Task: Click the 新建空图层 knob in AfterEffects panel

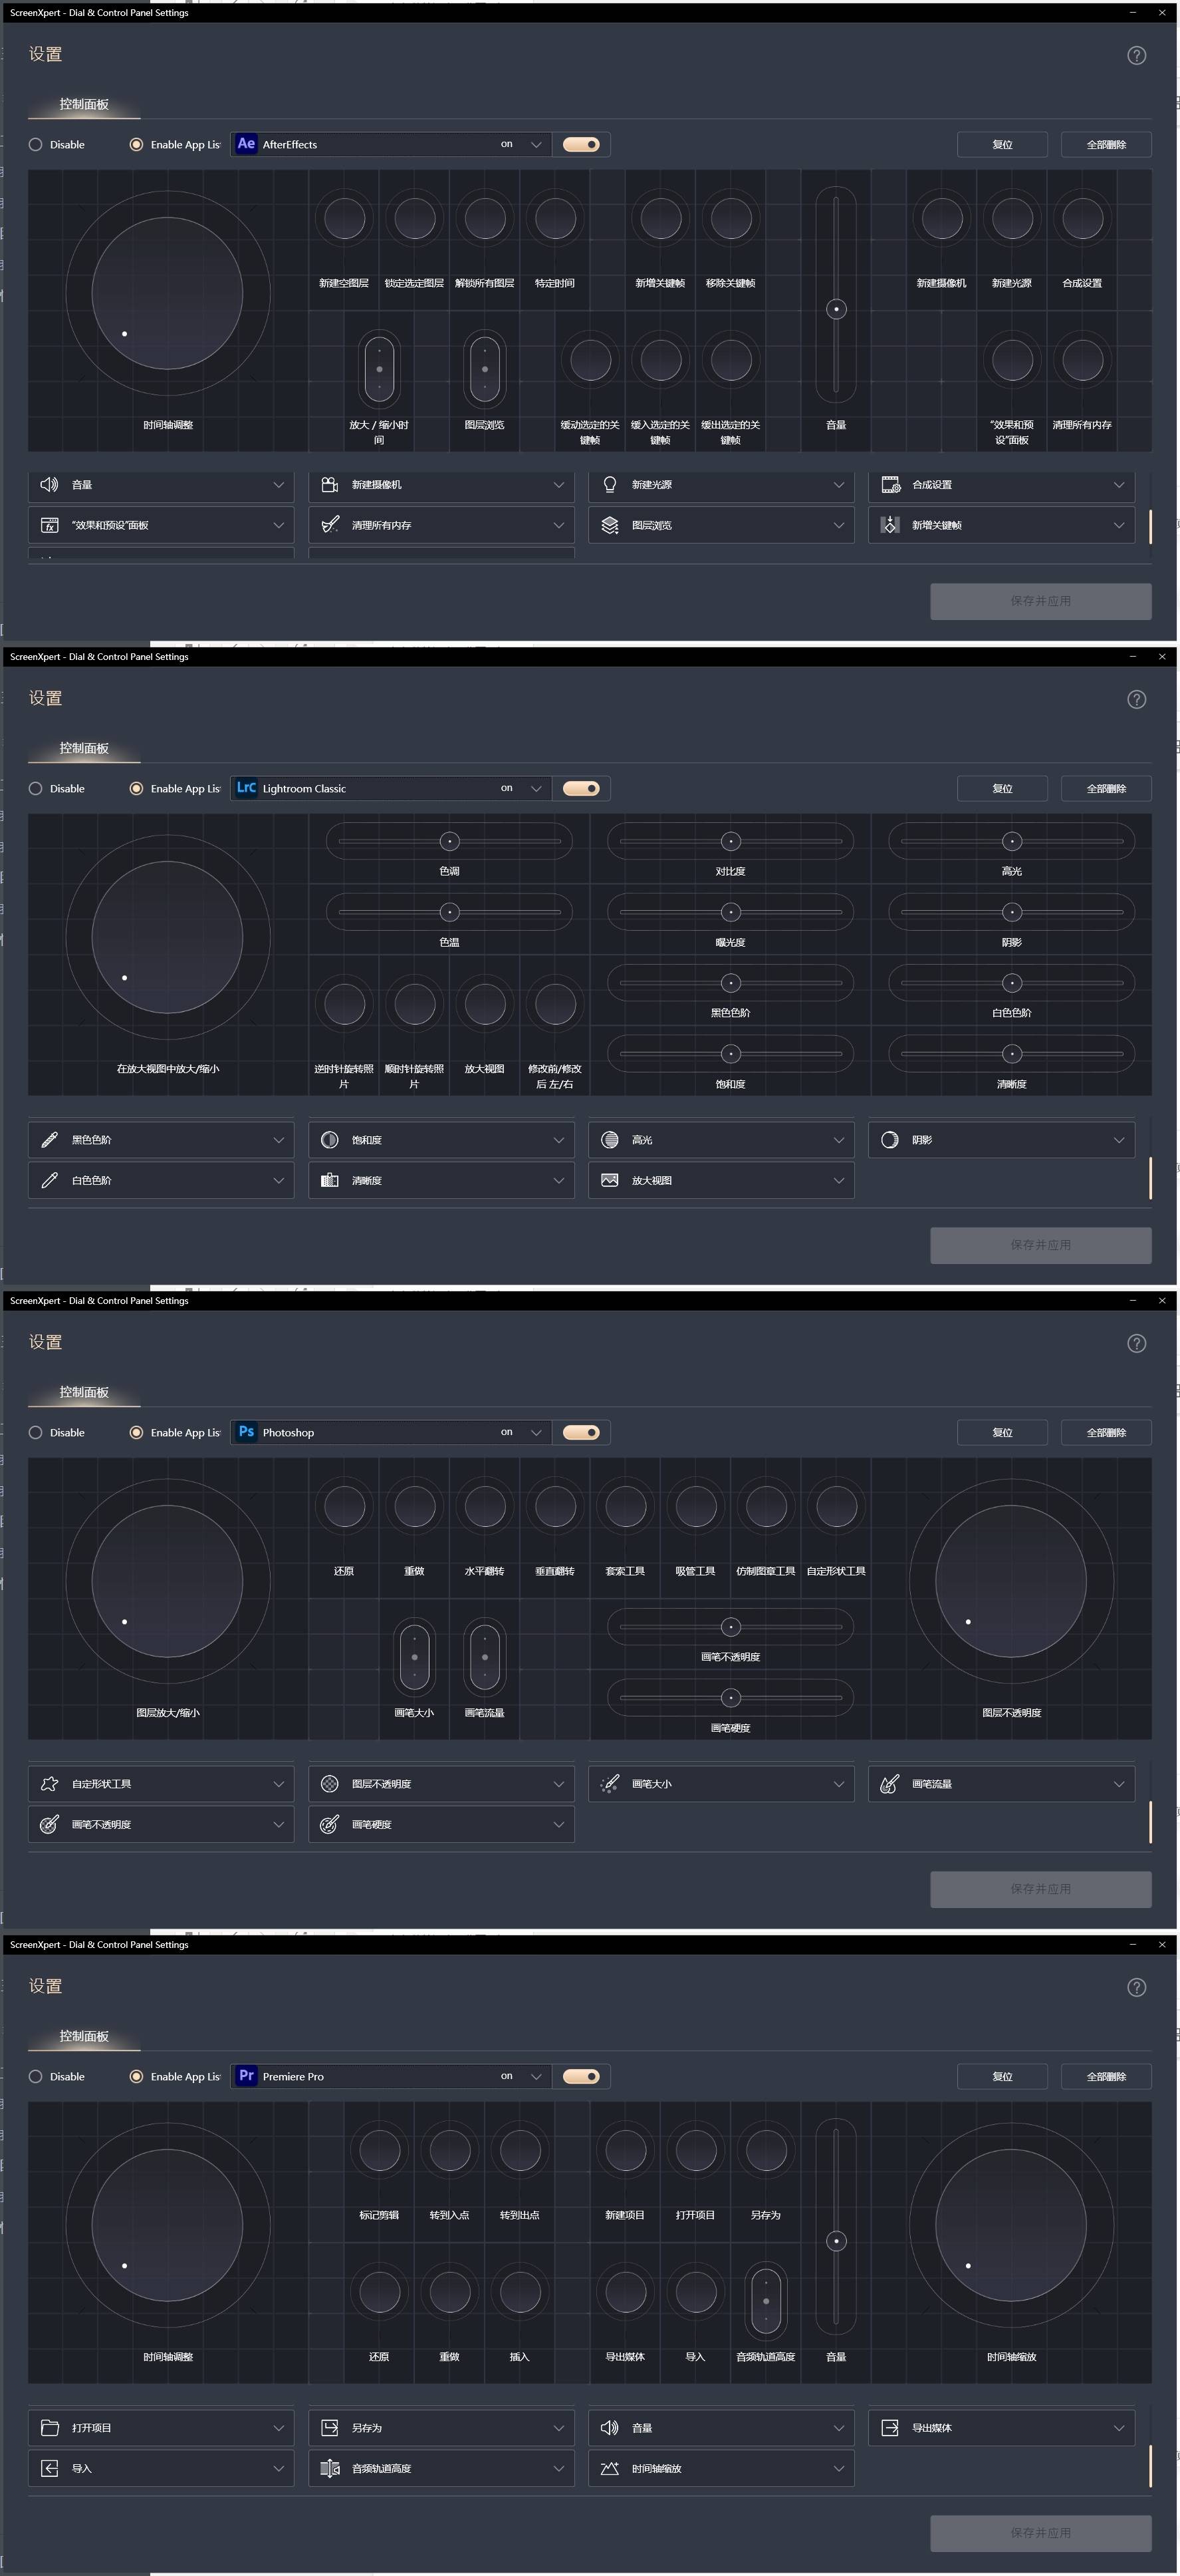Action: pyautogui.click(x=345, y=219)
